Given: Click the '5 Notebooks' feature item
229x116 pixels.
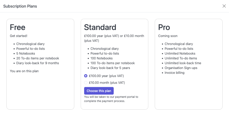Looking at the screenshot, I should coord(25,53).
